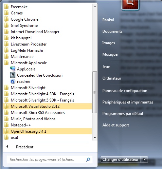Viewport: 162px width, 169px height.
Task: Click the Changer d'utilisateur button
Action: coord(120,160)
